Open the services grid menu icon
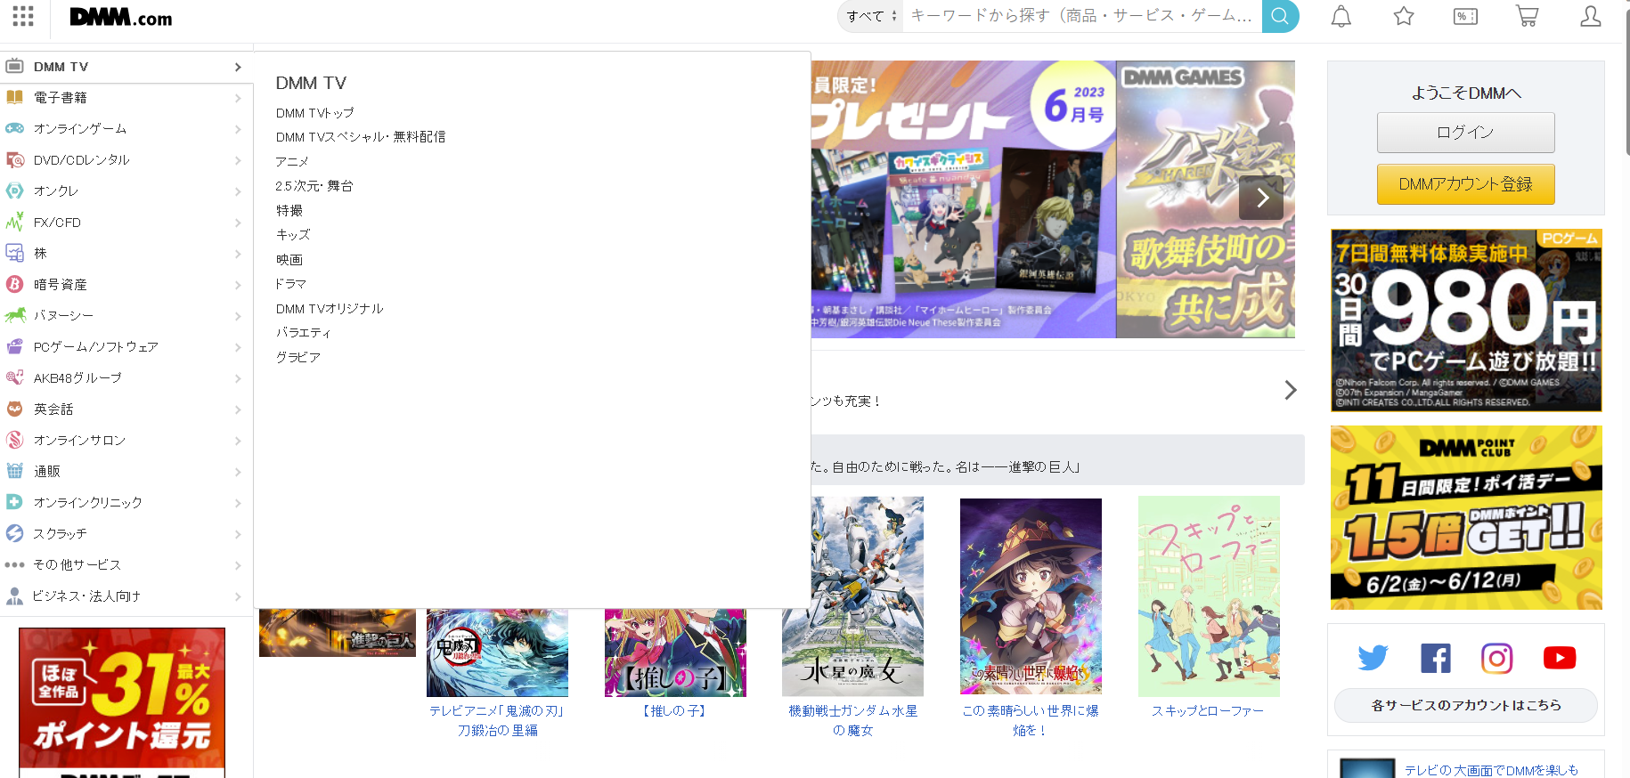1630x778 pixels. 23,16
